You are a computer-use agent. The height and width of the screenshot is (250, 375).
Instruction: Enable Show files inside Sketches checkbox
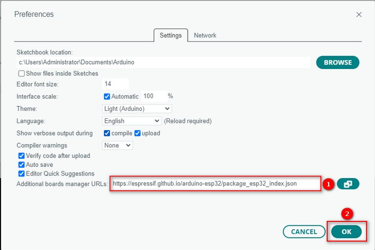click(21, 73)
